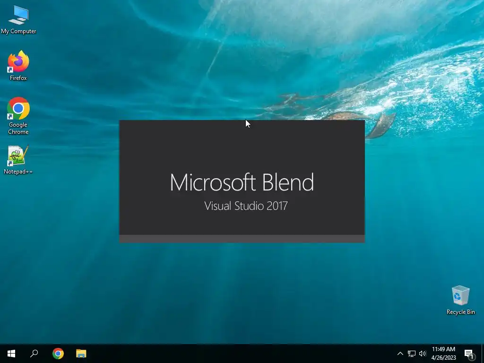Open the notification center icon
Image resolution: width=484 pixels, height=363 pixels.
(469, 354)
